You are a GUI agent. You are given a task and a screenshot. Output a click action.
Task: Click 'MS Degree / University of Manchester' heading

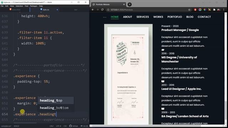(179, 59)
